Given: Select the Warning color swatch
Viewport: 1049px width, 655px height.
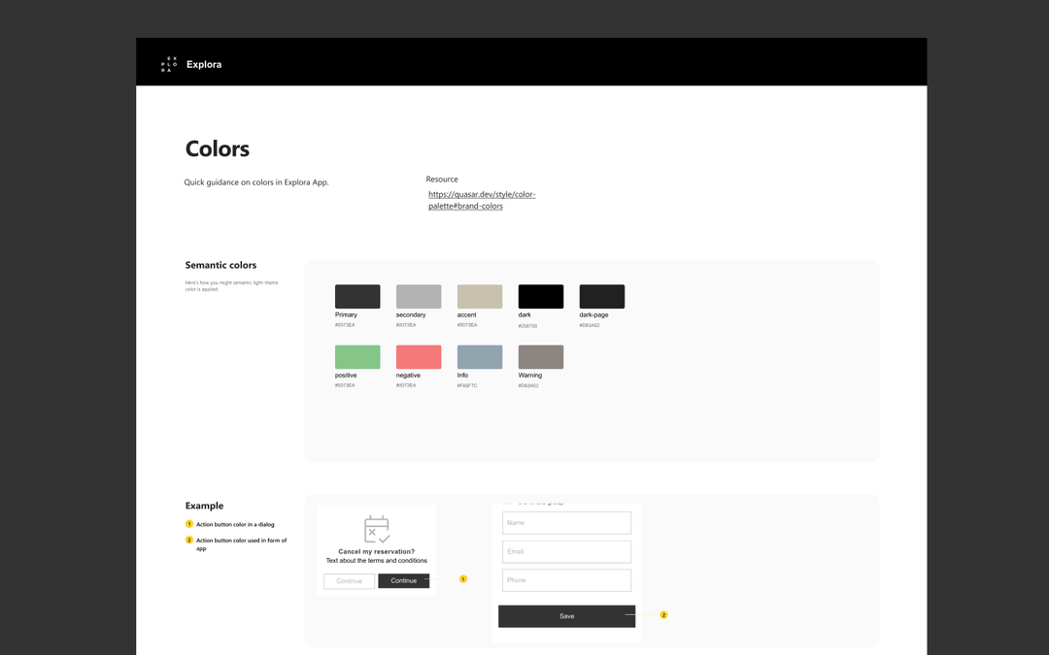Looking at the screenshot, I should click(x=540, y=355).
